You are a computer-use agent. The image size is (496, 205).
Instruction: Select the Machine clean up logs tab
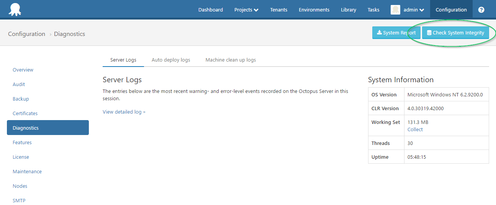pyautogui.click(x=231, y=60)
